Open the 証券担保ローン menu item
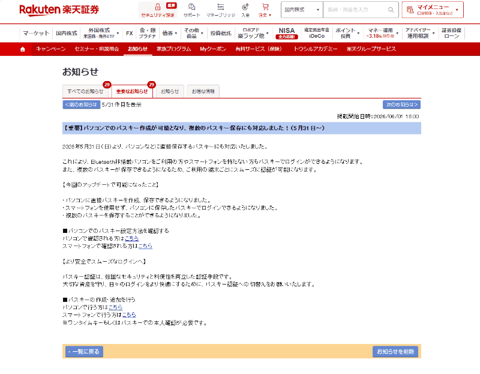480x374 pixels. (x=452, y=33)
